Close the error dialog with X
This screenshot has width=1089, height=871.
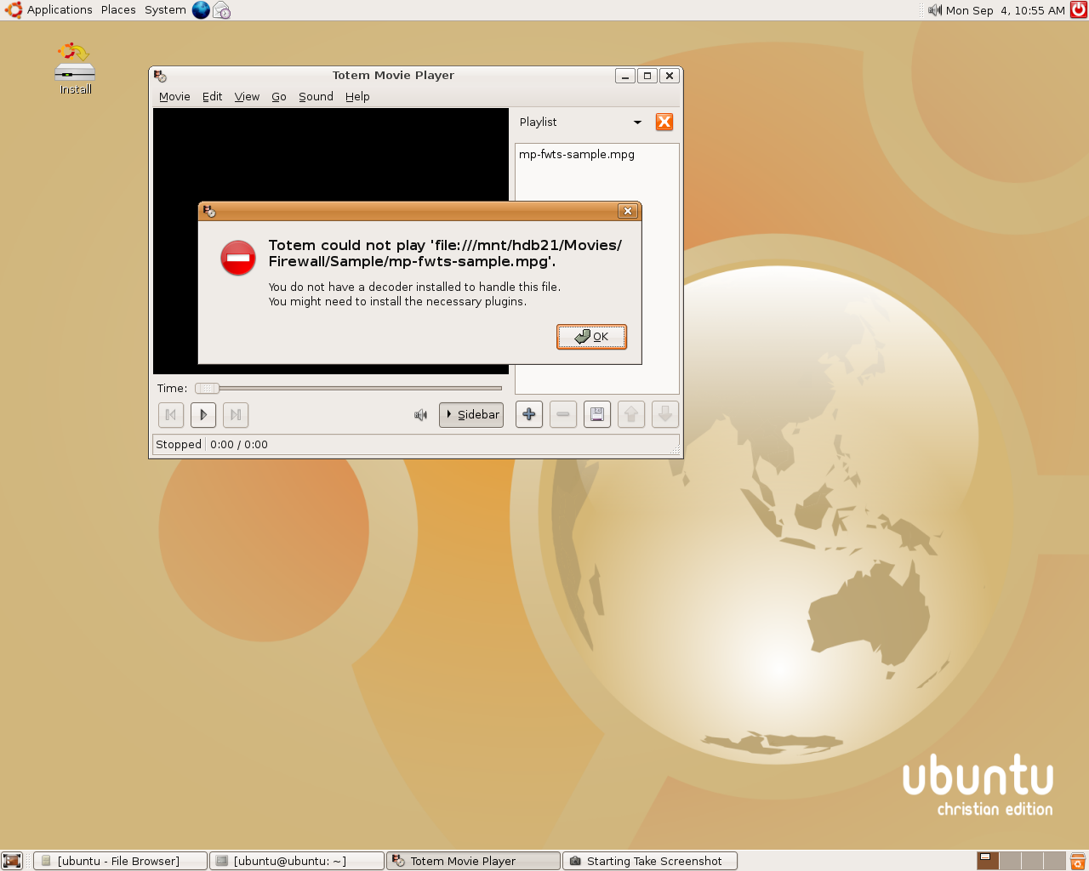point(628,211)
